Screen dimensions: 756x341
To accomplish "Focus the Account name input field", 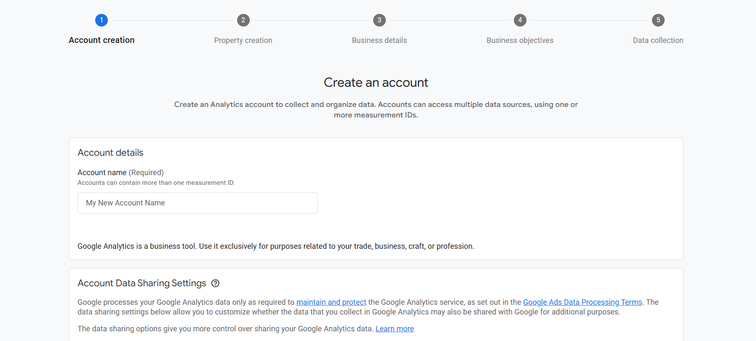I will pyautogui.click(x=197, y=203).
